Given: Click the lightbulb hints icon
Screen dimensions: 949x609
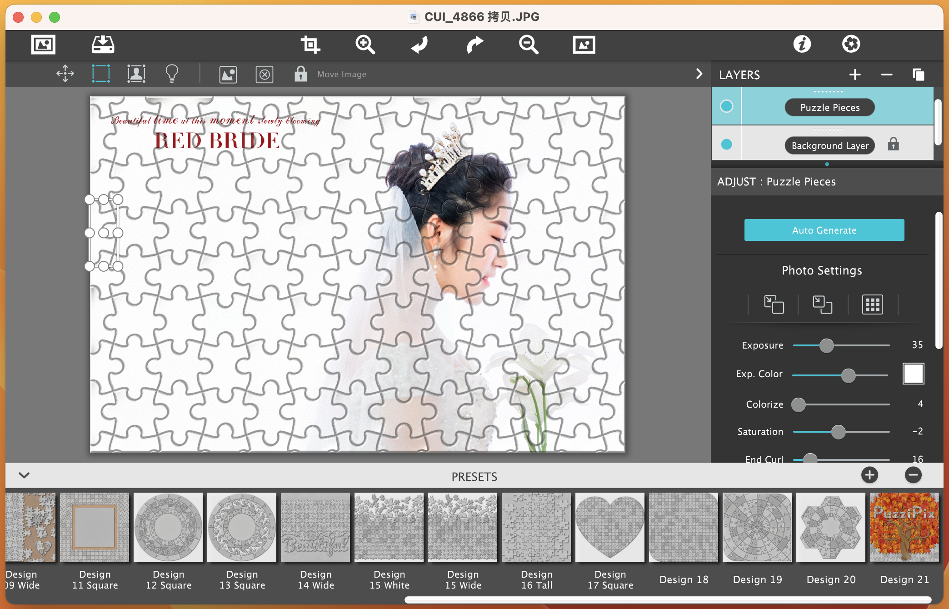Looking at the screenshot, I should click(172, 74).
